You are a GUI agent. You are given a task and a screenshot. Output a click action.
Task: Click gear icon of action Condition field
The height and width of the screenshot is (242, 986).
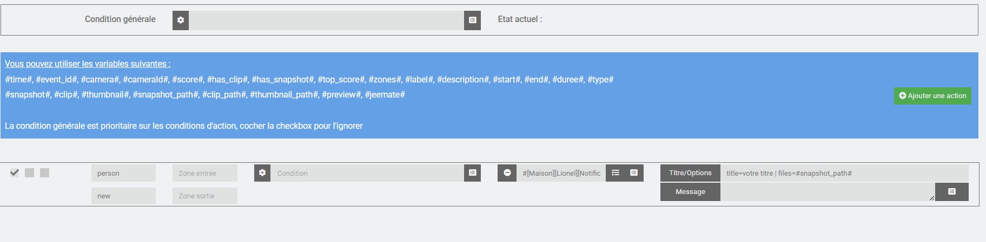[262, 173]
